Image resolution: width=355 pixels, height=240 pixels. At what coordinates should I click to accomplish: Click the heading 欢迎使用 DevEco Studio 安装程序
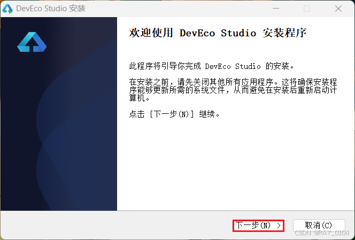pos(218,33)
